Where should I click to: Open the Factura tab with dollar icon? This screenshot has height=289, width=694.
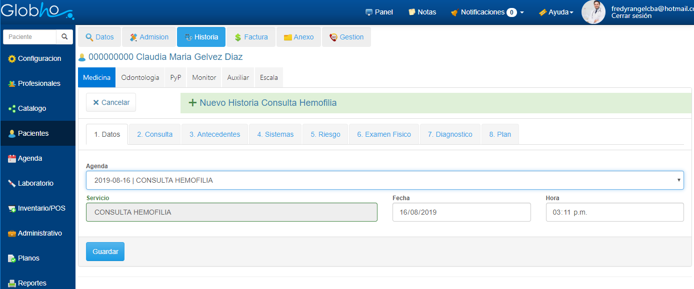tap(251, 37)
